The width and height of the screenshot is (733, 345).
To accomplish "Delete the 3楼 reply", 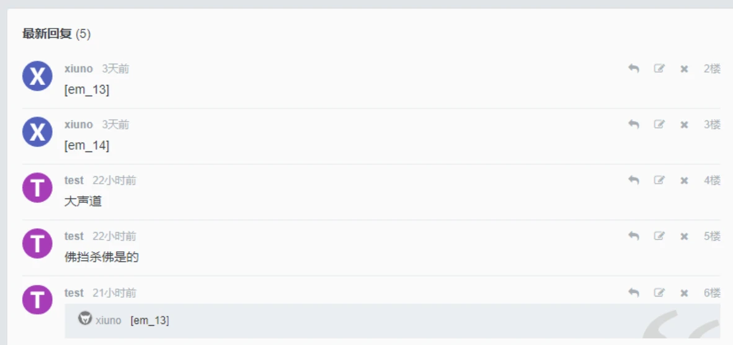I will 684,125.
